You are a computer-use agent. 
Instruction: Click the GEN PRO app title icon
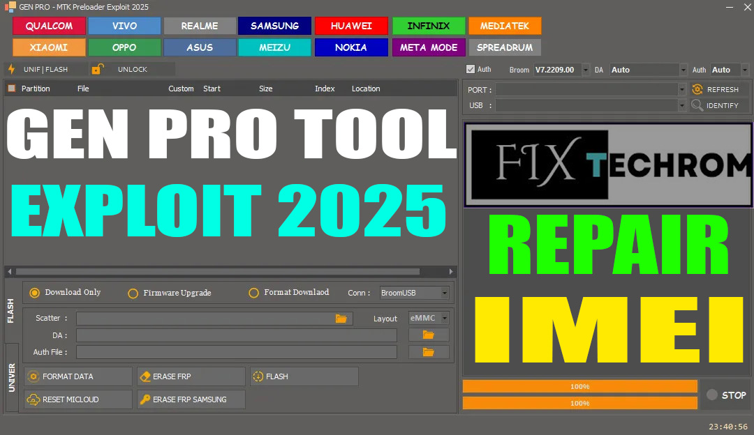pos(10,7)
